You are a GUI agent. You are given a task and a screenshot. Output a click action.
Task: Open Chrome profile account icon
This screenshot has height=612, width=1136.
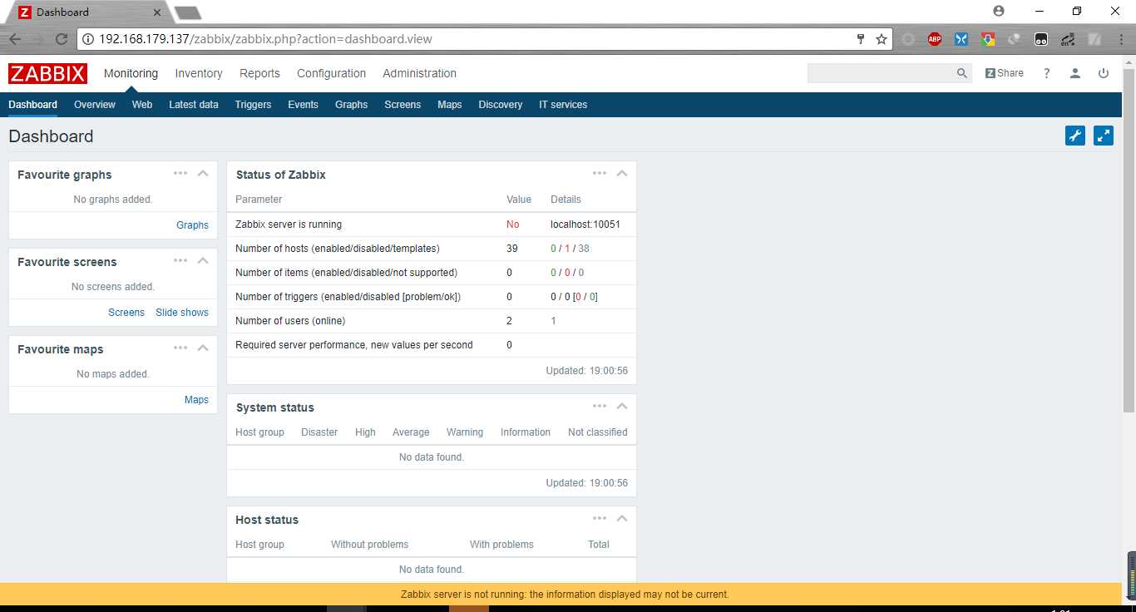[999, 11]
